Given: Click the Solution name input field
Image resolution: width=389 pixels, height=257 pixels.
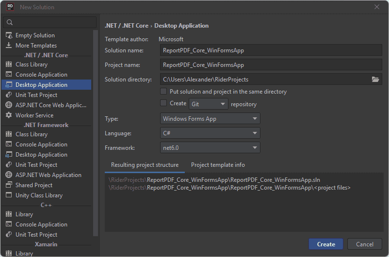Looking at the screenshot, I should click(x=271, y=50).
